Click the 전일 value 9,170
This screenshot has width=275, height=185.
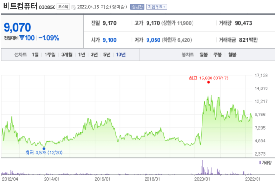(110, 23)
